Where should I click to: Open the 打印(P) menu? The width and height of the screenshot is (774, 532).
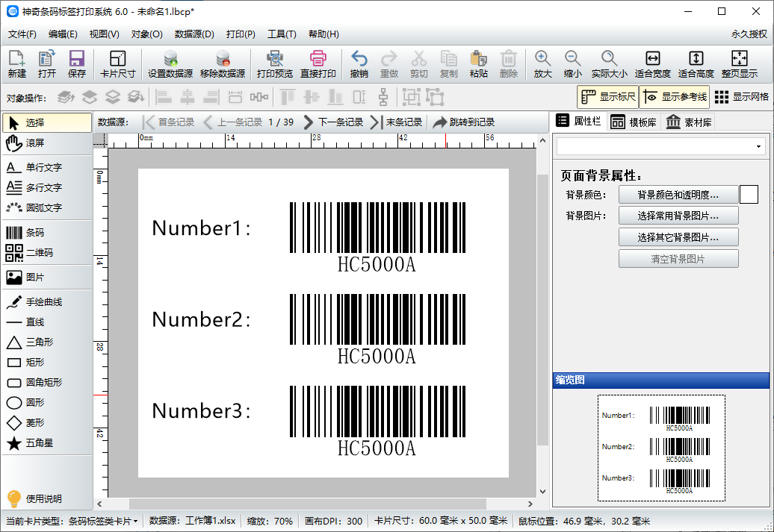click(x=241, y=34)
